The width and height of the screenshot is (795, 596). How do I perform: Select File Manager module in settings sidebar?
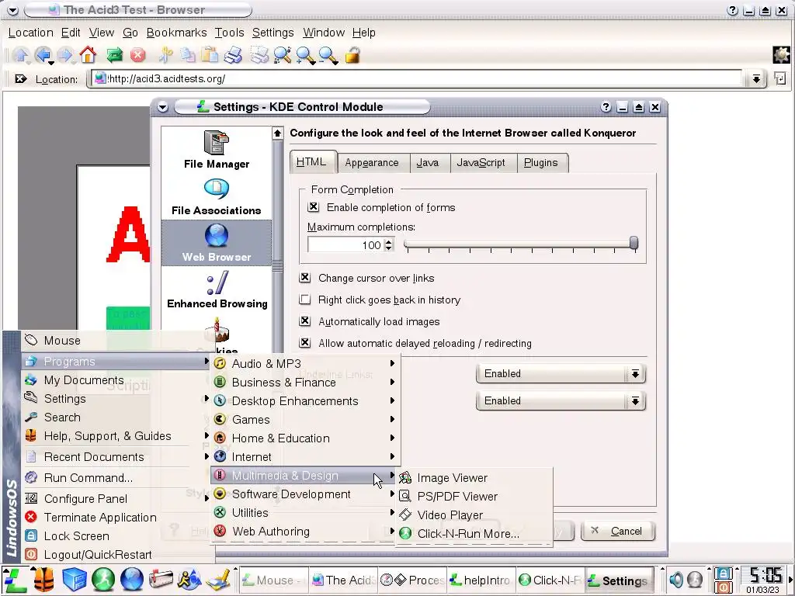(217, 150)
